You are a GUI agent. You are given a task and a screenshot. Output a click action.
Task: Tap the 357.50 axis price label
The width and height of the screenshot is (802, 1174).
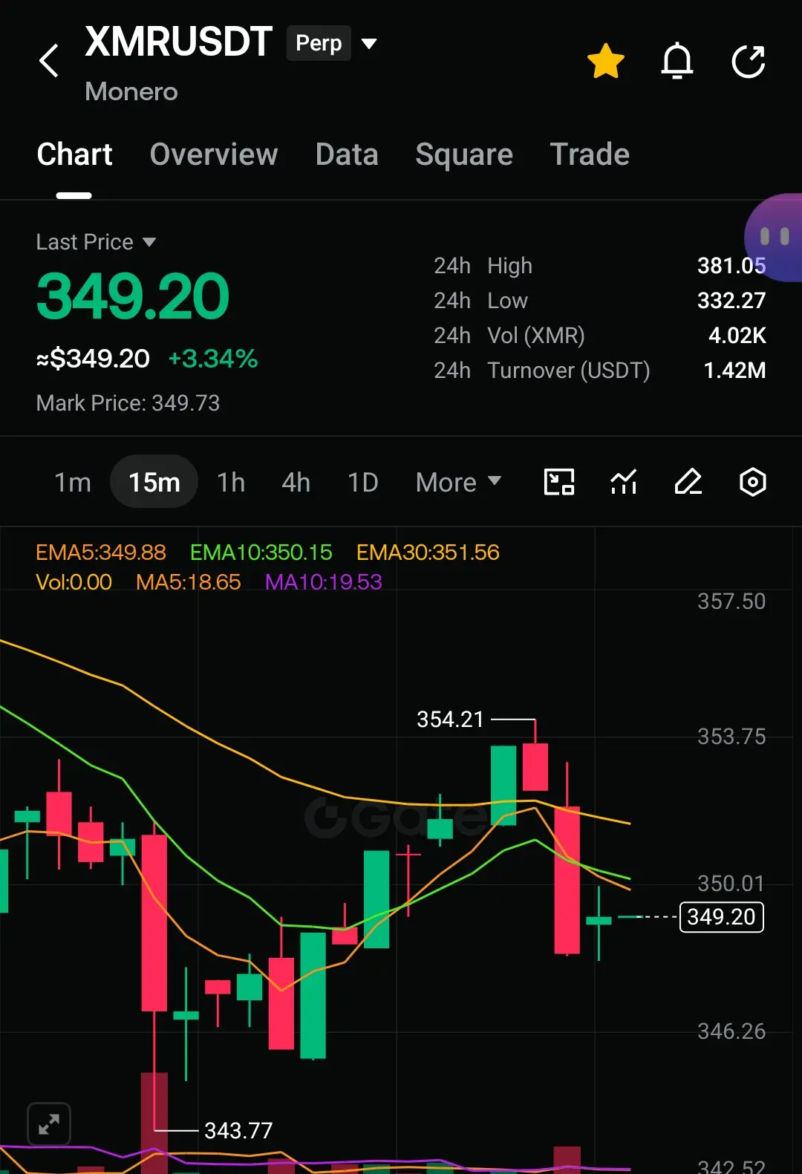pyautogui.click(x=731, y=601)
